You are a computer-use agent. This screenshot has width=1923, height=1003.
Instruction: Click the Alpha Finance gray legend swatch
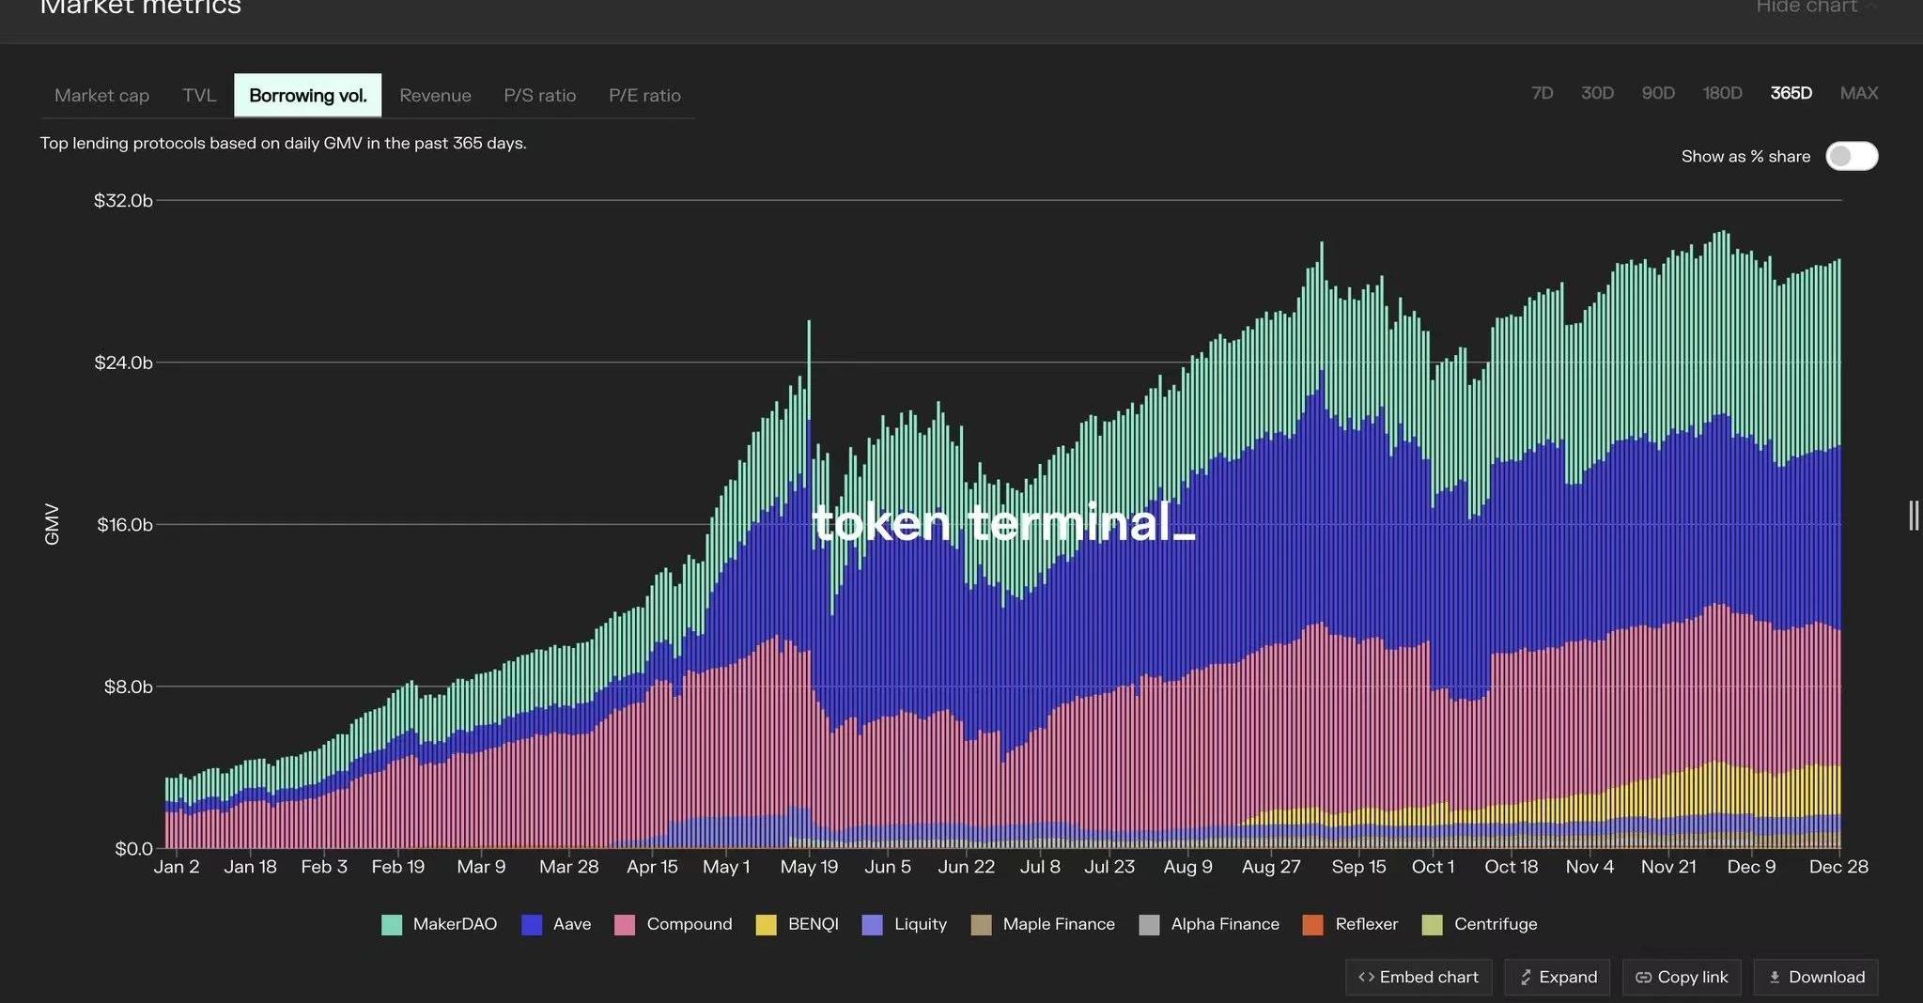tap(1149, 924)
